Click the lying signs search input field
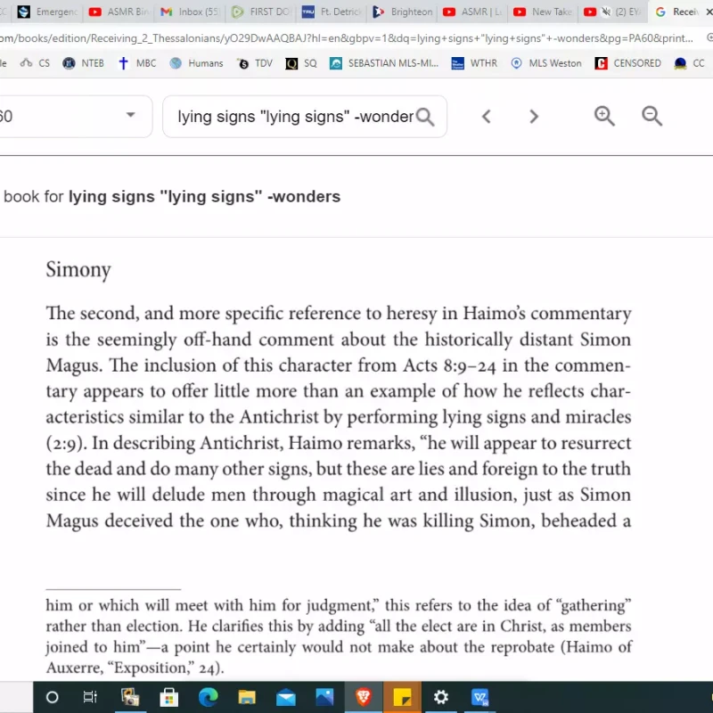This screenshot has width=713, height=713. [294, 117]
